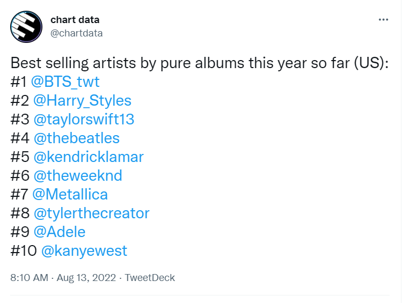Click the #10 ranking text
409x303 pixels.
click(x=24, y=251)
